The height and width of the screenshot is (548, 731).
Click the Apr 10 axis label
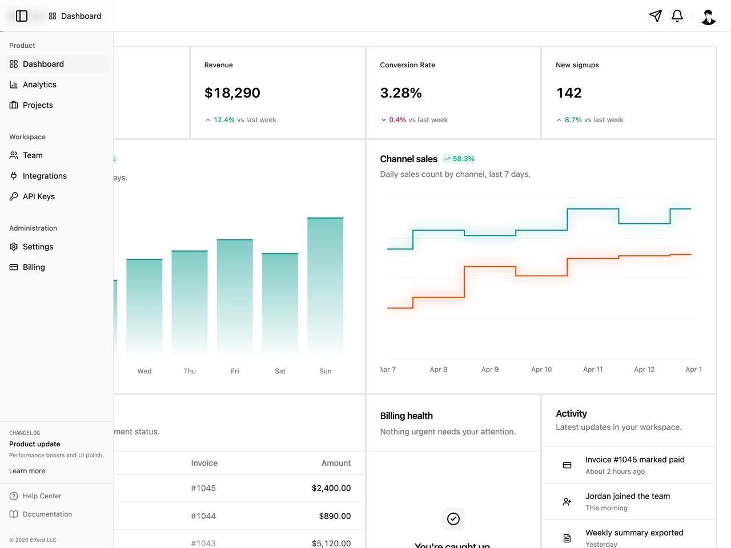point(541,369)
